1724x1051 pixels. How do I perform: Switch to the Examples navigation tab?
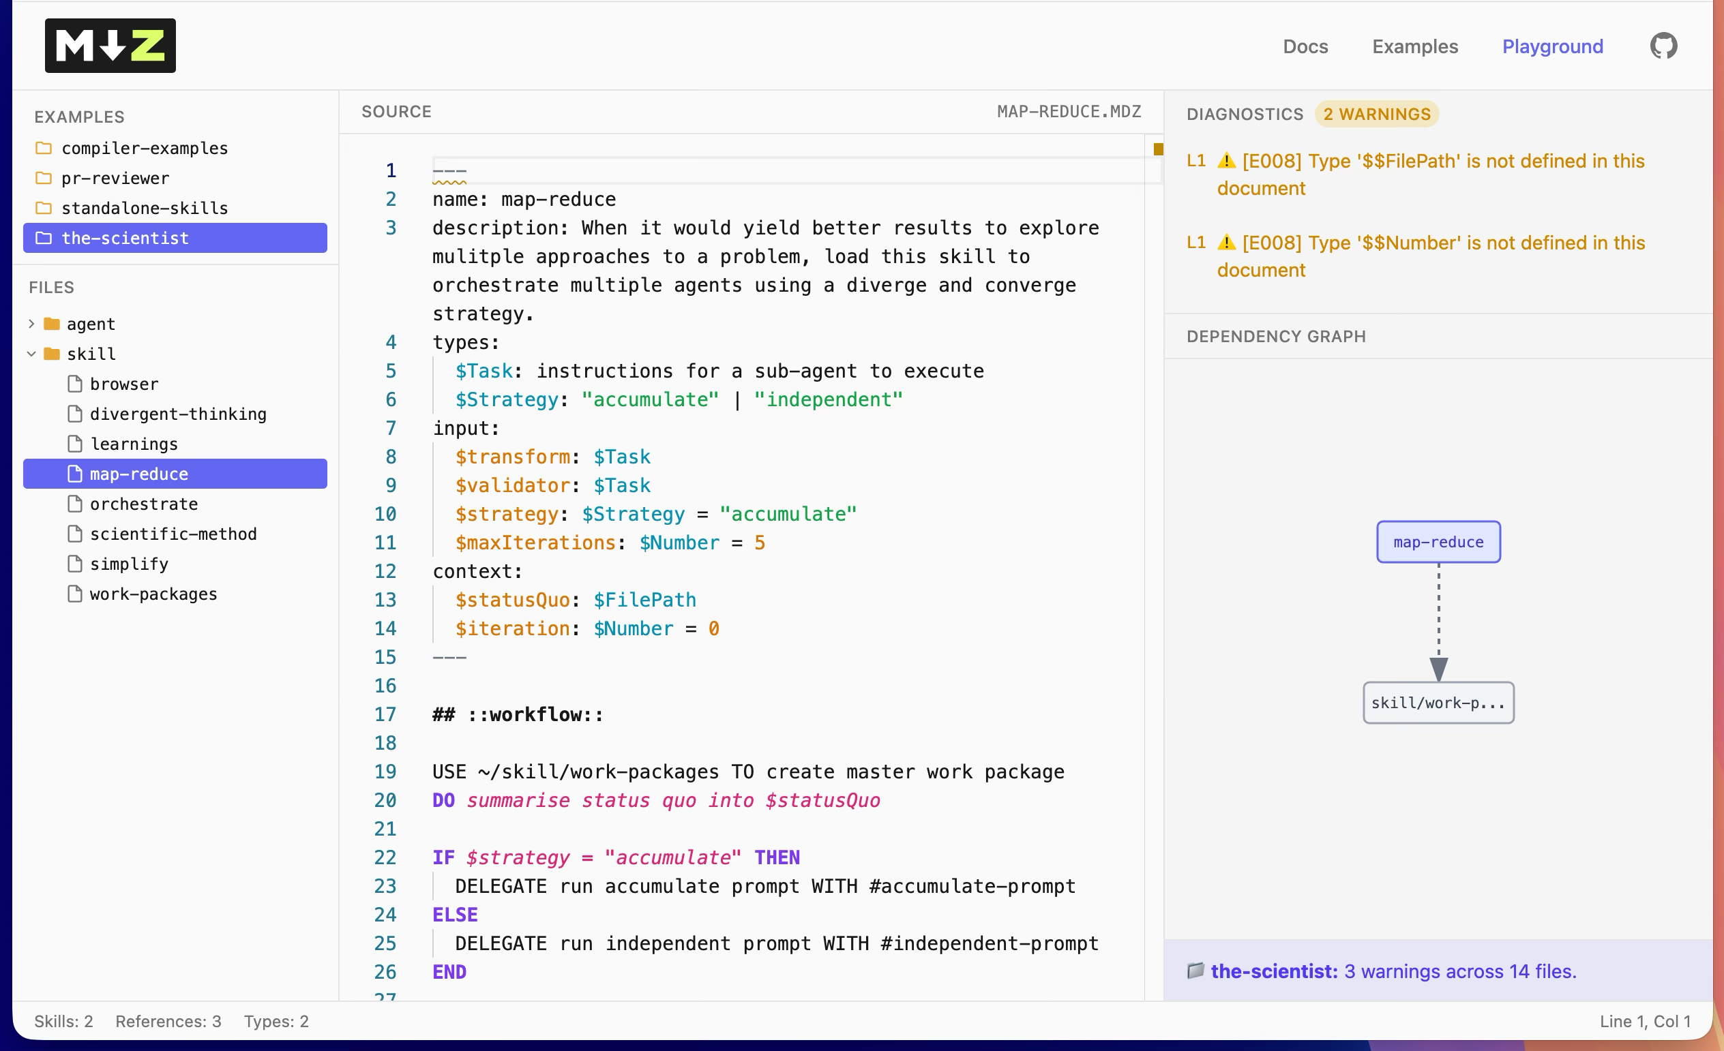pyautogui.click(x=1415, y=46)
